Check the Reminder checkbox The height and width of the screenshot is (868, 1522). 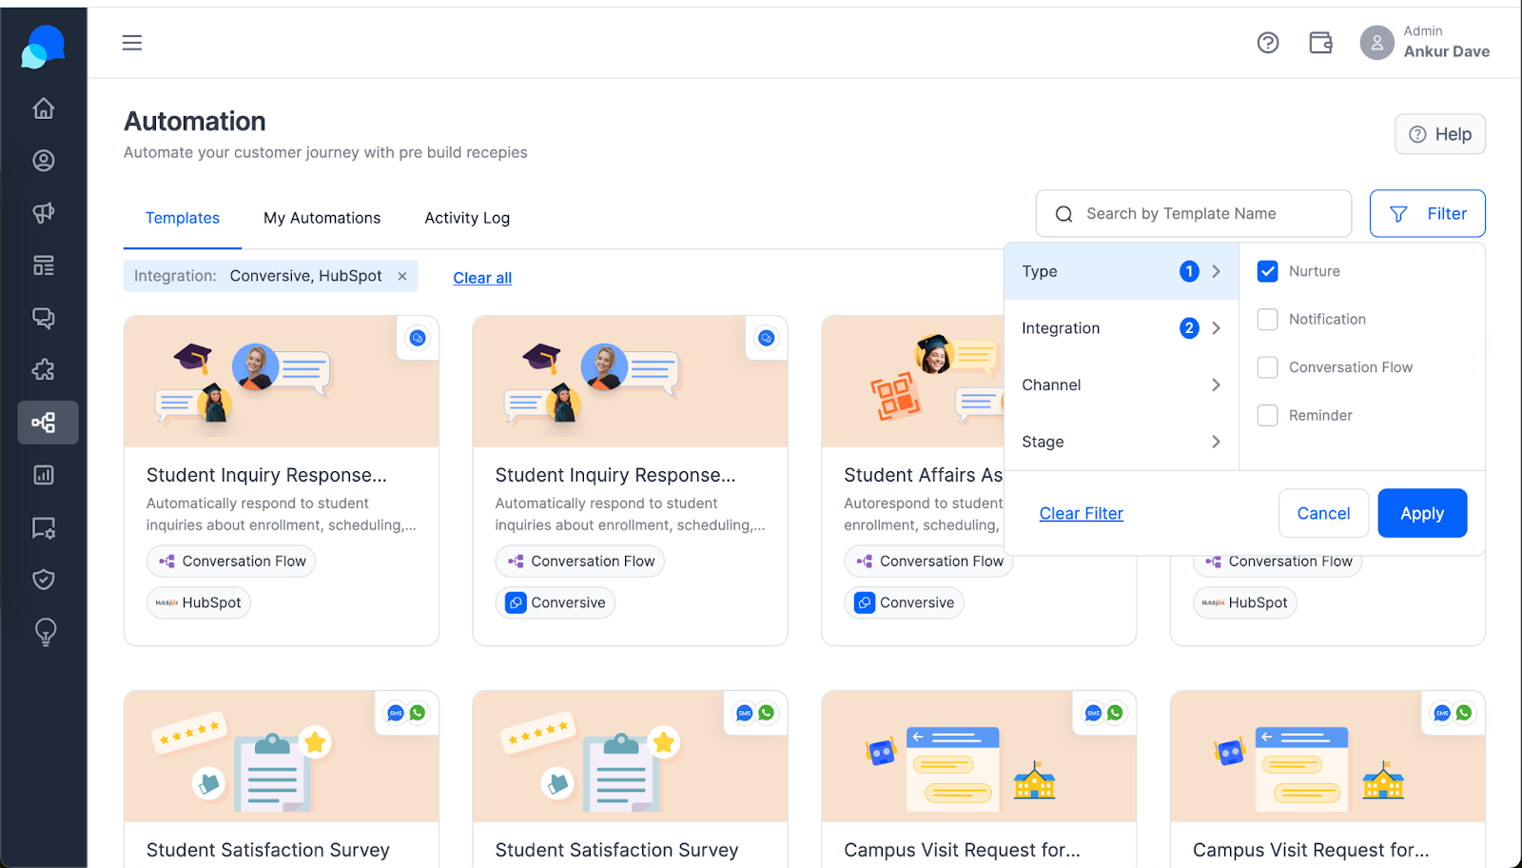(x=1268, y=416)
